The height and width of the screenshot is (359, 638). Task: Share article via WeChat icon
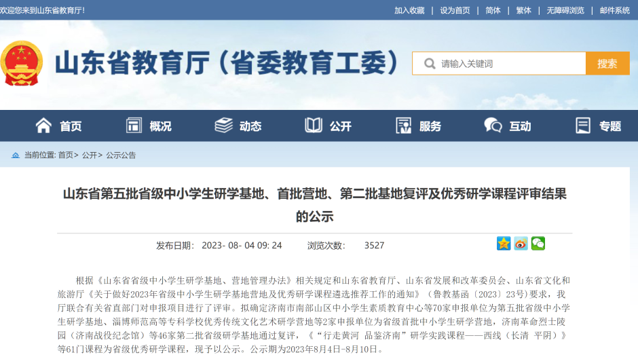coord(538,244)
